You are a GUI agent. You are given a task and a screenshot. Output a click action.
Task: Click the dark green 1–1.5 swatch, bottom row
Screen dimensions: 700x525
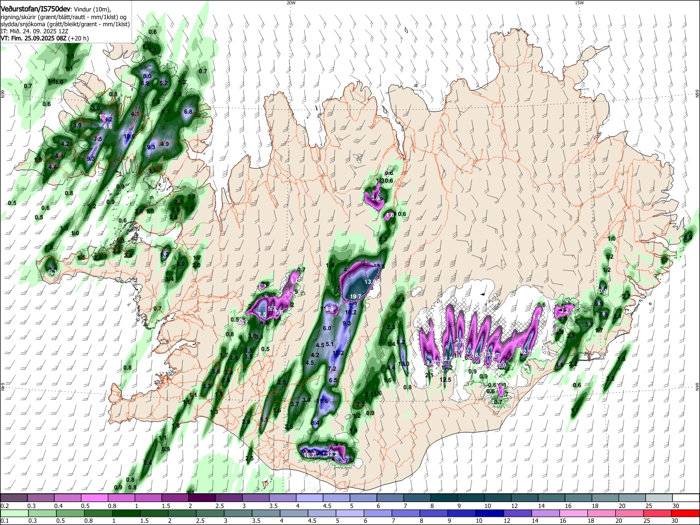click(126, 514)
